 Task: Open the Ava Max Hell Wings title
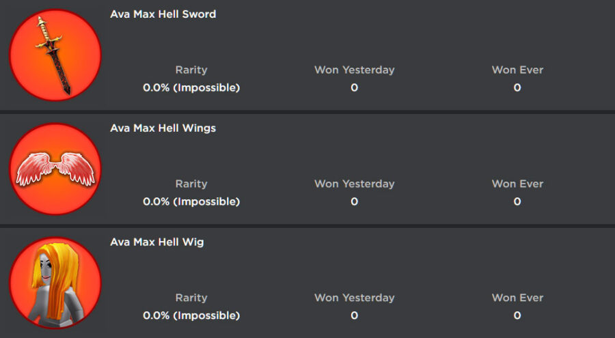tap(163, 128)
